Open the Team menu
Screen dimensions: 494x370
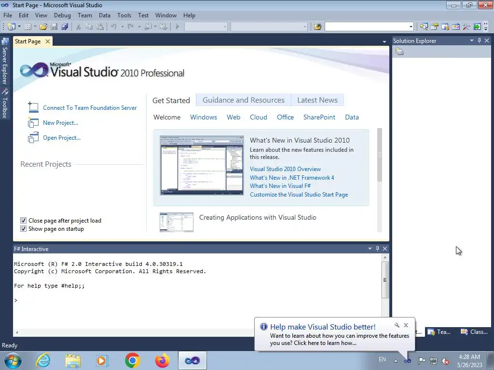(x=85, y=15)
